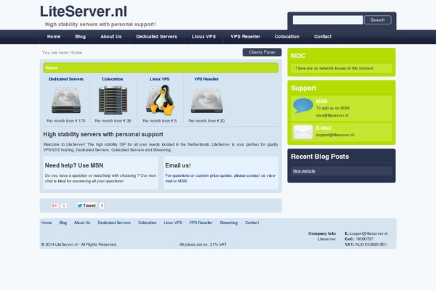Click footer Home link
The image size is (436, 290).
pyautogui.click(x=47, y=223)
